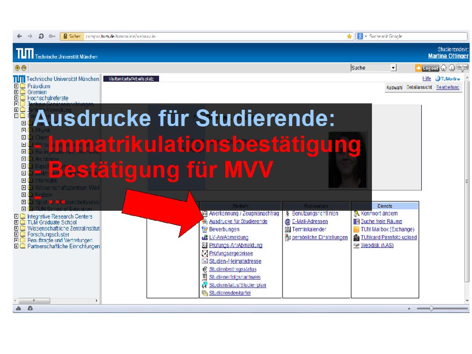Expand the Beauftragte und Vertretungen node

(16, 240)
